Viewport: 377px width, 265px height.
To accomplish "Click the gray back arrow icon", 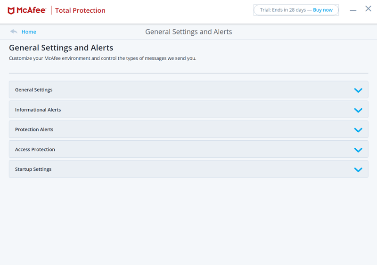I will pos(14,32).
